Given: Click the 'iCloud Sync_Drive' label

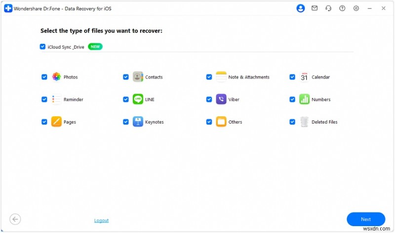Looking at the screenshot, I should point(66,47).
